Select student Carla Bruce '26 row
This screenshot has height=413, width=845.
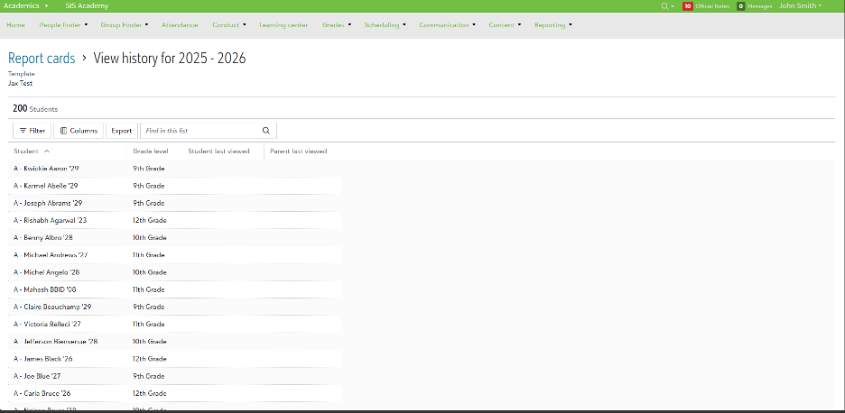(174, 393)
